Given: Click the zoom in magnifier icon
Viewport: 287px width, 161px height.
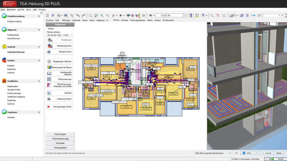Looking at the screenshot, I should coord(102,15).
